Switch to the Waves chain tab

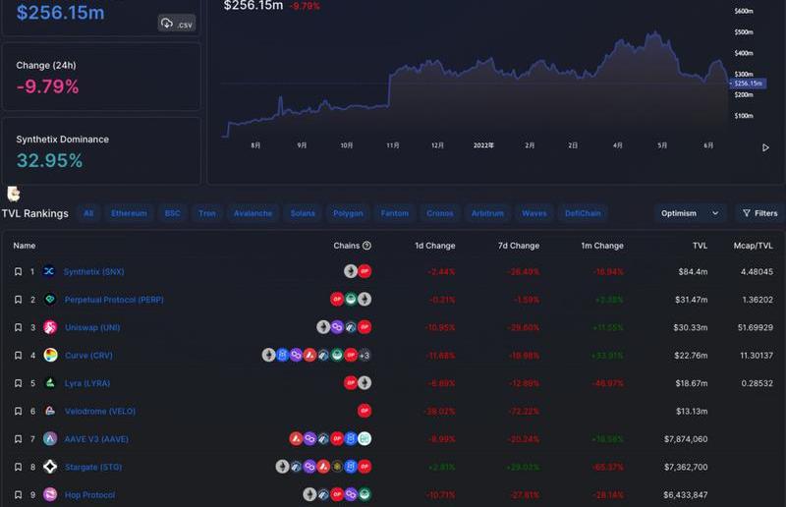[x=534, y=213]
